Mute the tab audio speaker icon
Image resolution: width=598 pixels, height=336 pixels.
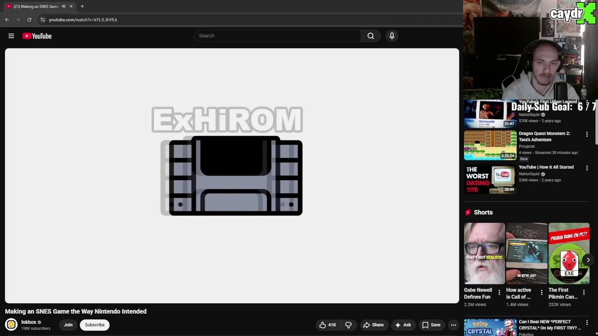[x=64, y=7]
